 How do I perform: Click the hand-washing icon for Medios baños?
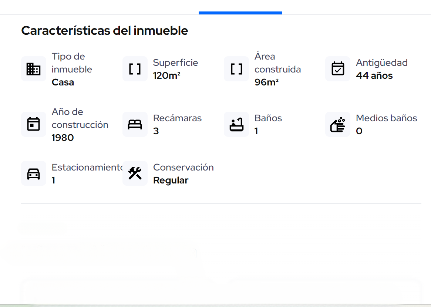338,124
